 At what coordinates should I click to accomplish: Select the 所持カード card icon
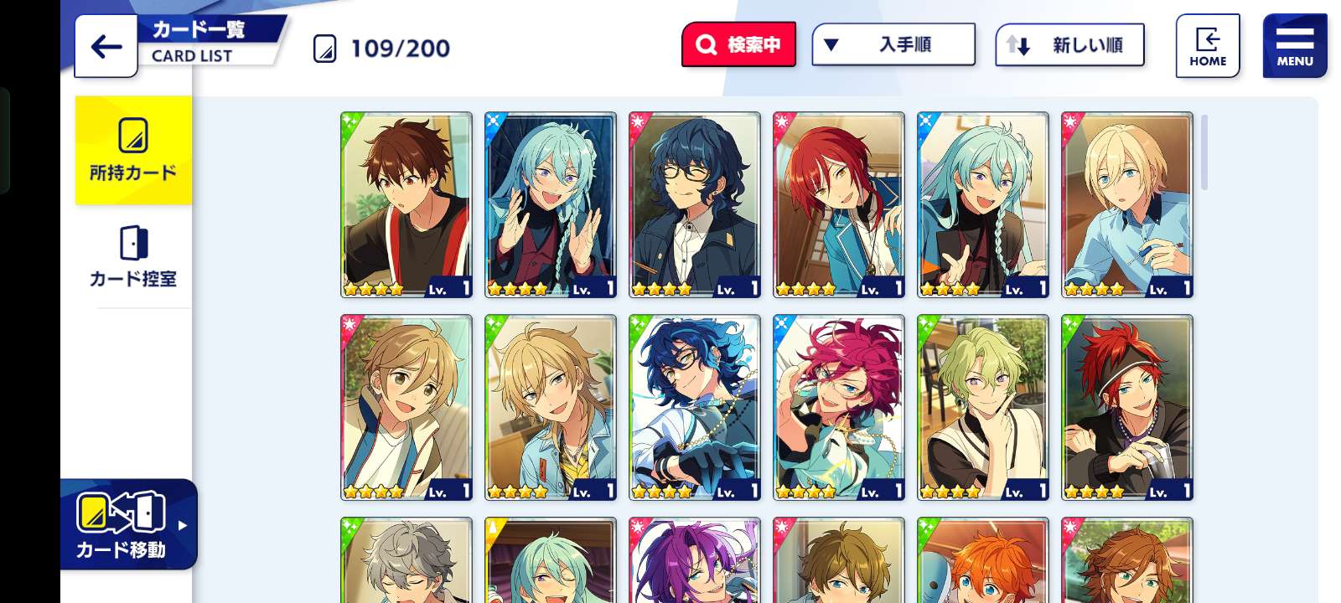tap(133, 136)
